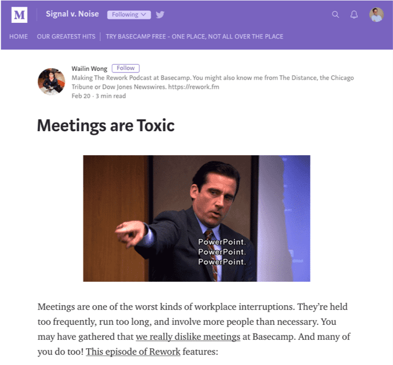Open OUR GREATEST HITS navigation item

[66, 37]
